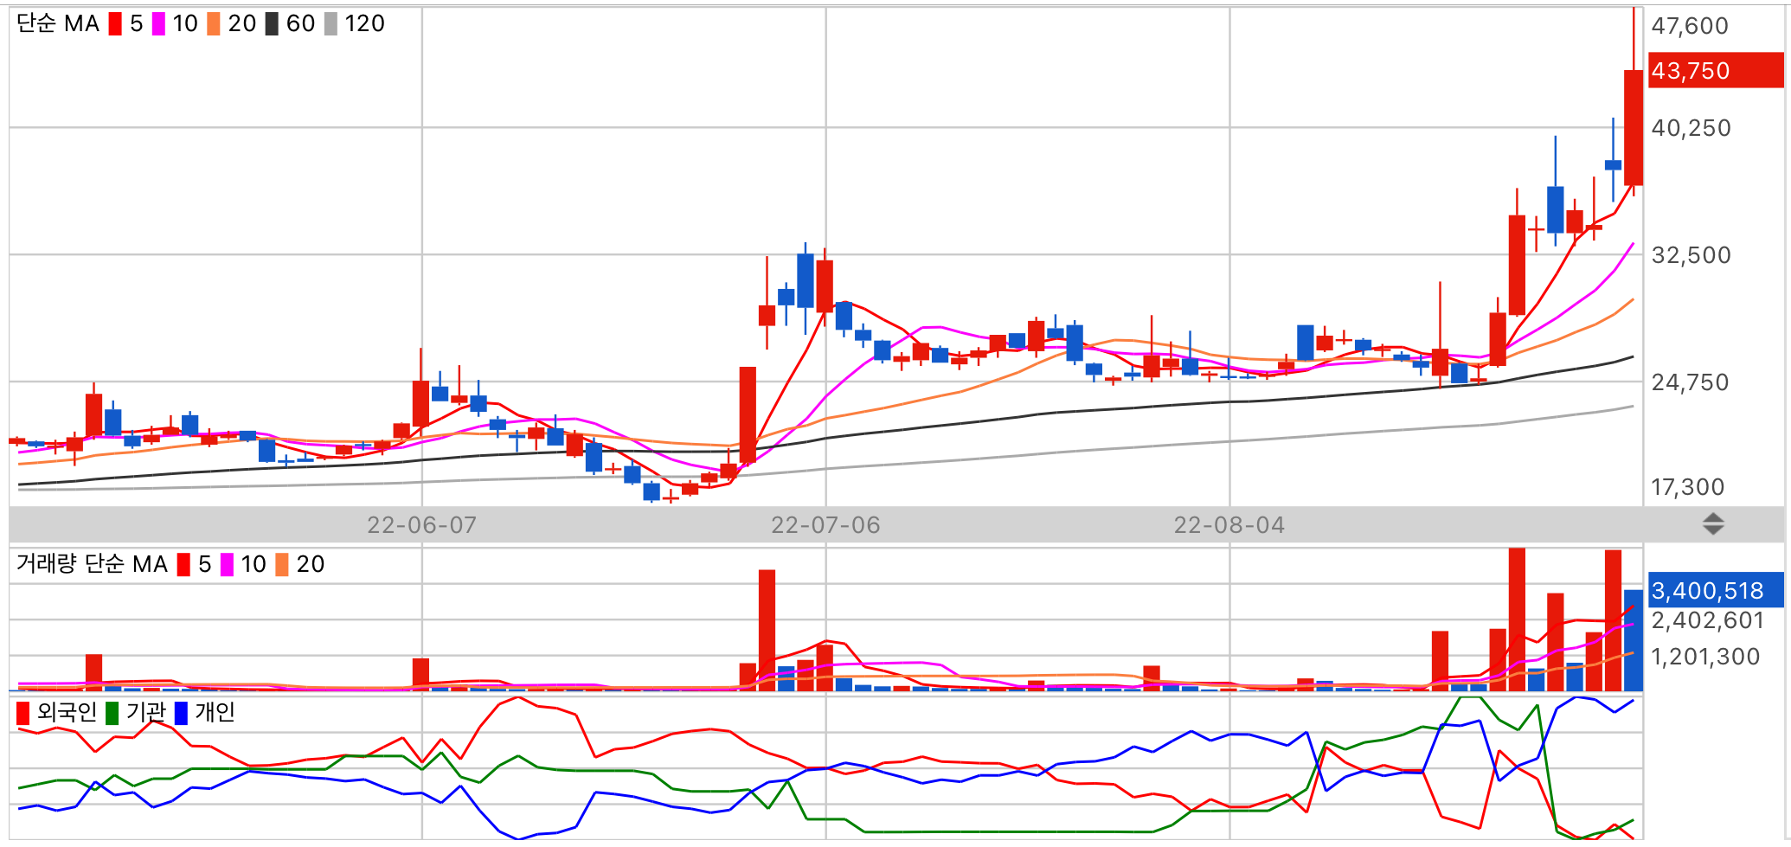Click the 22-06-07 date label
Screen dimensions: 1791x847
pos(421,525)
